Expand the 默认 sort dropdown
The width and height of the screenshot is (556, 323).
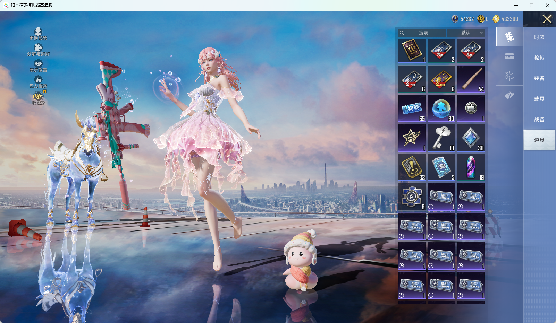(x=466, y=33)
